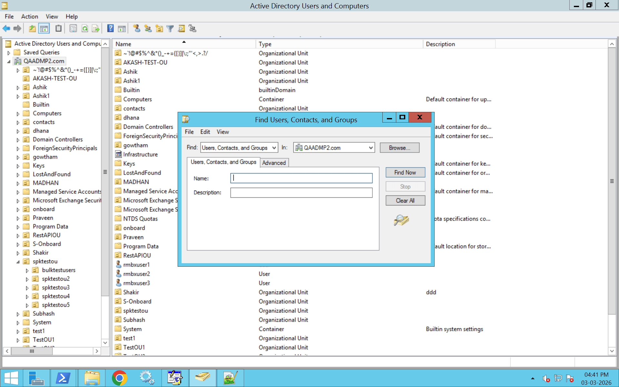619x387 pixels.
Task: Refresh the view using the toolbar icon
Action: pos(85,28)
